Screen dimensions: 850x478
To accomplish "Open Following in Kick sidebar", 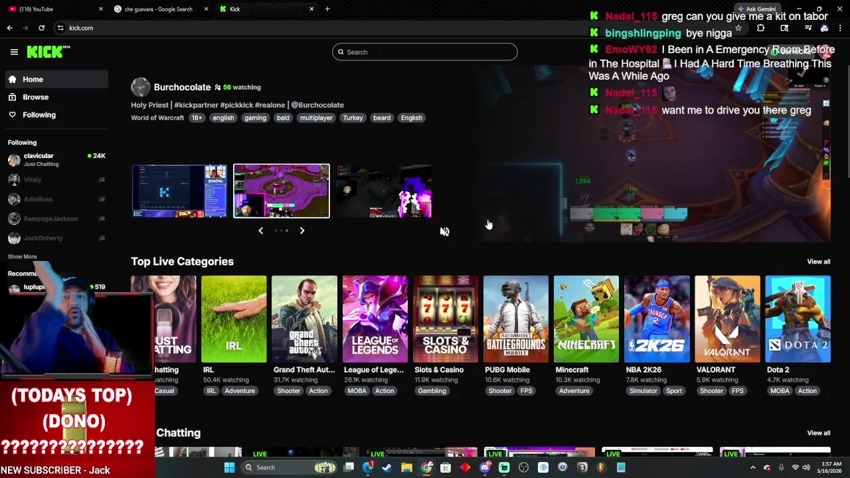I will [56, 115].
